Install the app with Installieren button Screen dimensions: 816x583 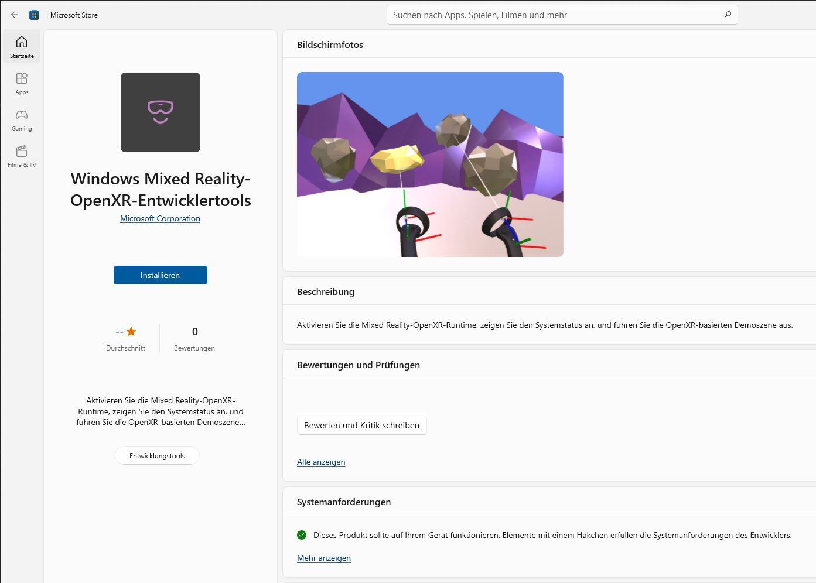[x=161, y=275]
